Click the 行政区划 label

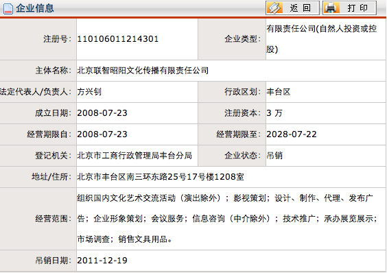coord(243,92)
